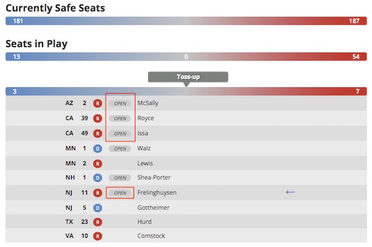Select the R badge for TX 23 Hurd
The image size is (372, 247).
(x=98, y=222)
